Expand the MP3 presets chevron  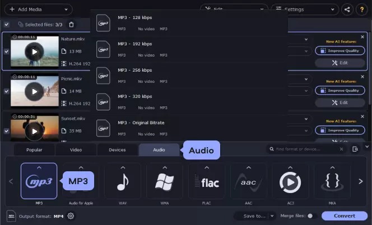coord(39,167)
